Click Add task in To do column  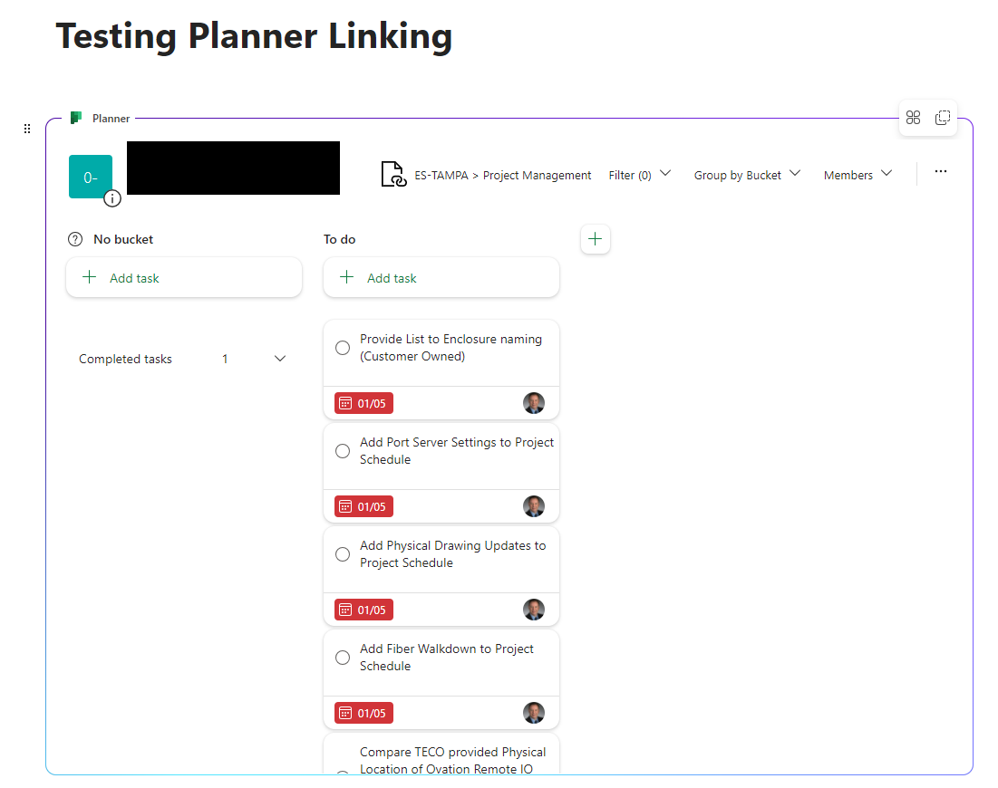441,277
